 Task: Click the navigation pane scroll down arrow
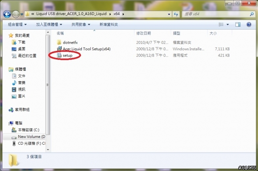pyautogui.click(x=48, y=150)
